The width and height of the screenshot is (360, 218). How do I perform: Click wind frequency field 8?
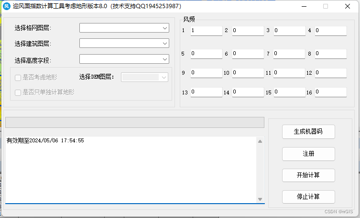[x=331, y=54]
